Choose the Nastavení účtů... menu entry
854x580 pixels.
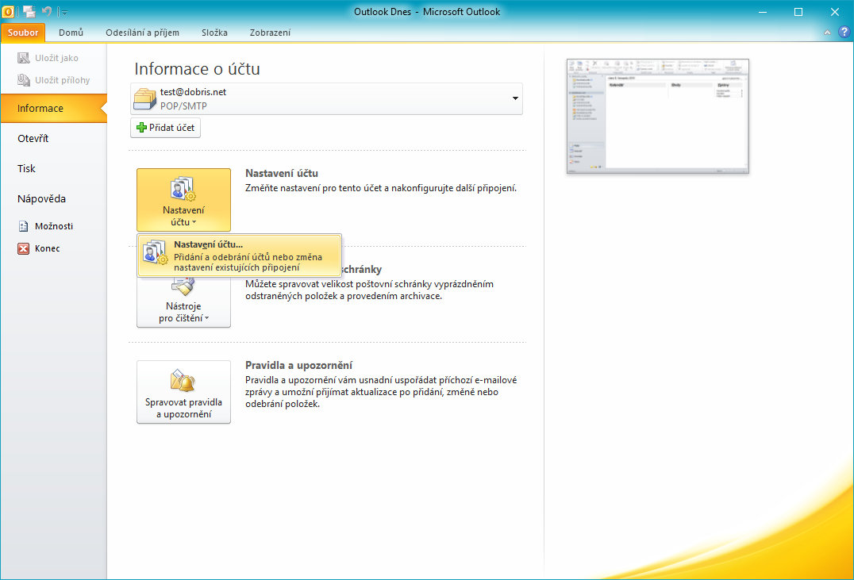click(x=240, y=255)
